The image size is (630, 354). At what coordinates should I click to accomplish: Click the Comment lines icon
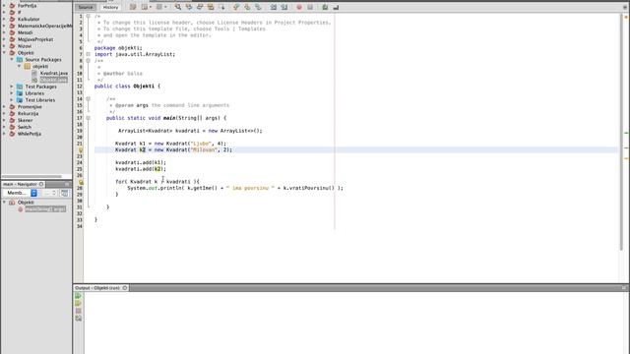[x=325, y=7]
